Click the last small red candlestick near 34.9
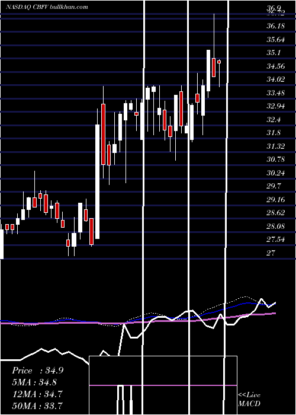This screenshot has height=415, width=296. pyautogui.click(x=219, y=62)
